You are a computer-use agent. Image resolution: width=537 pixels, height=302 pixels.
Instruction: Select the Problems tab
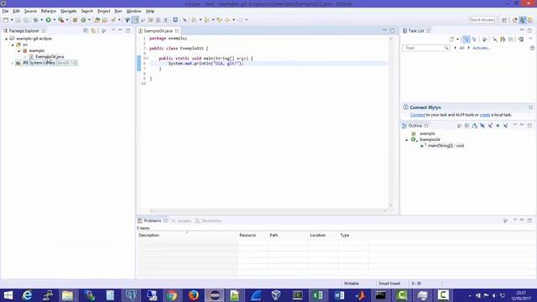tap(152, 221)
